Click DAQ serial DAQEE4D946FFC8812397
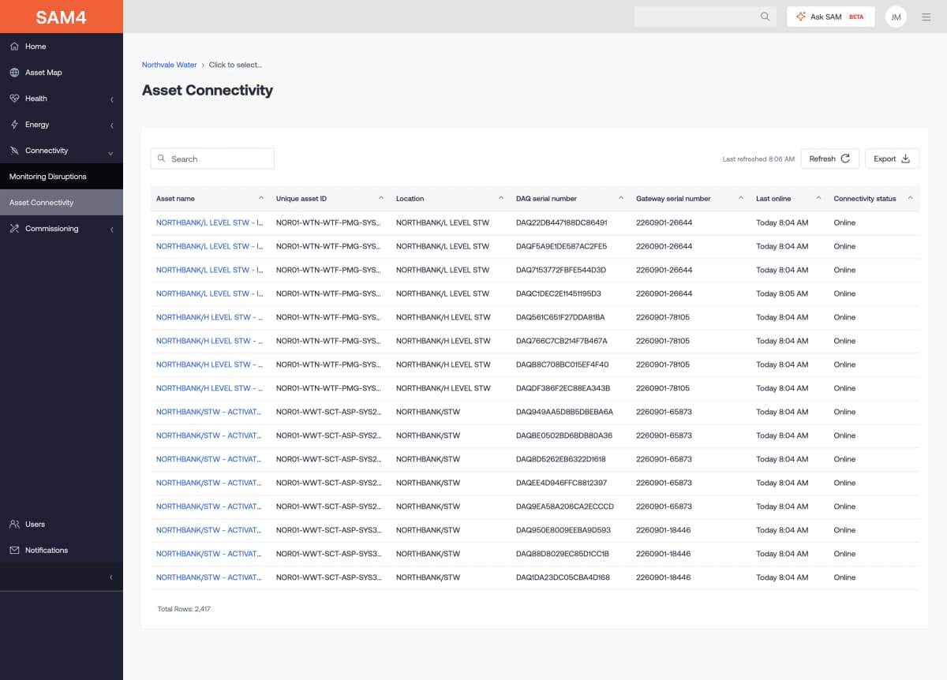 click(562, 483)
